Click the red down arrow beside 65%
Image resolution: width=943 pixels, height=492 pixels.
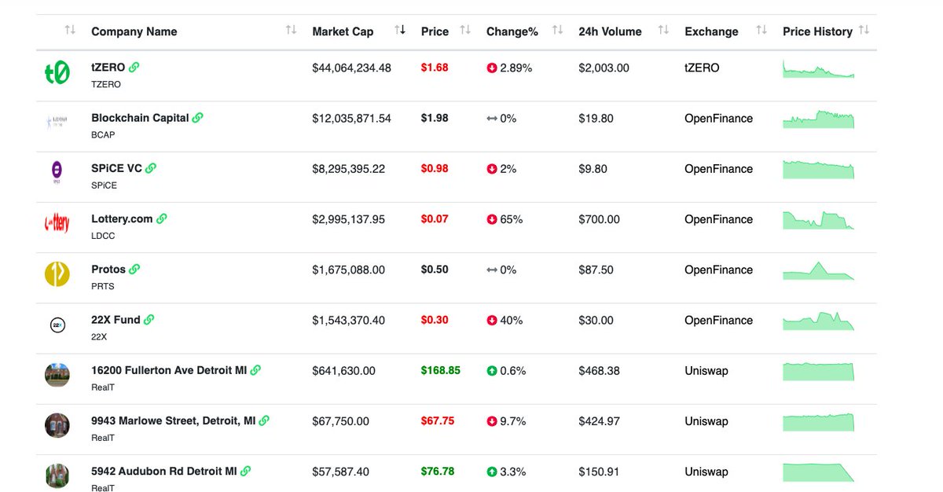492,219
